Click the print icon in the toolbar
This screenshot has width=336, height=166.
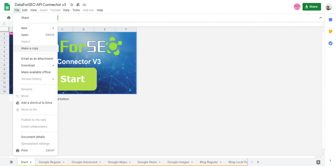click(9, 18)
